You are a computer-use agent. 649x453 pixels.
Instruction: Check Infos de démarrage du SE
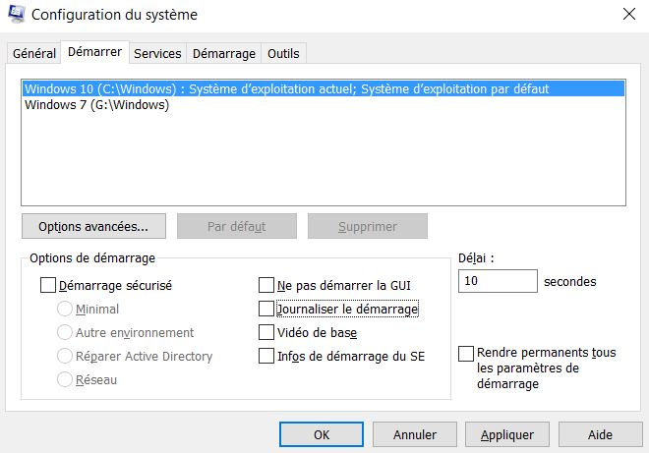click(x=266, y=357)
